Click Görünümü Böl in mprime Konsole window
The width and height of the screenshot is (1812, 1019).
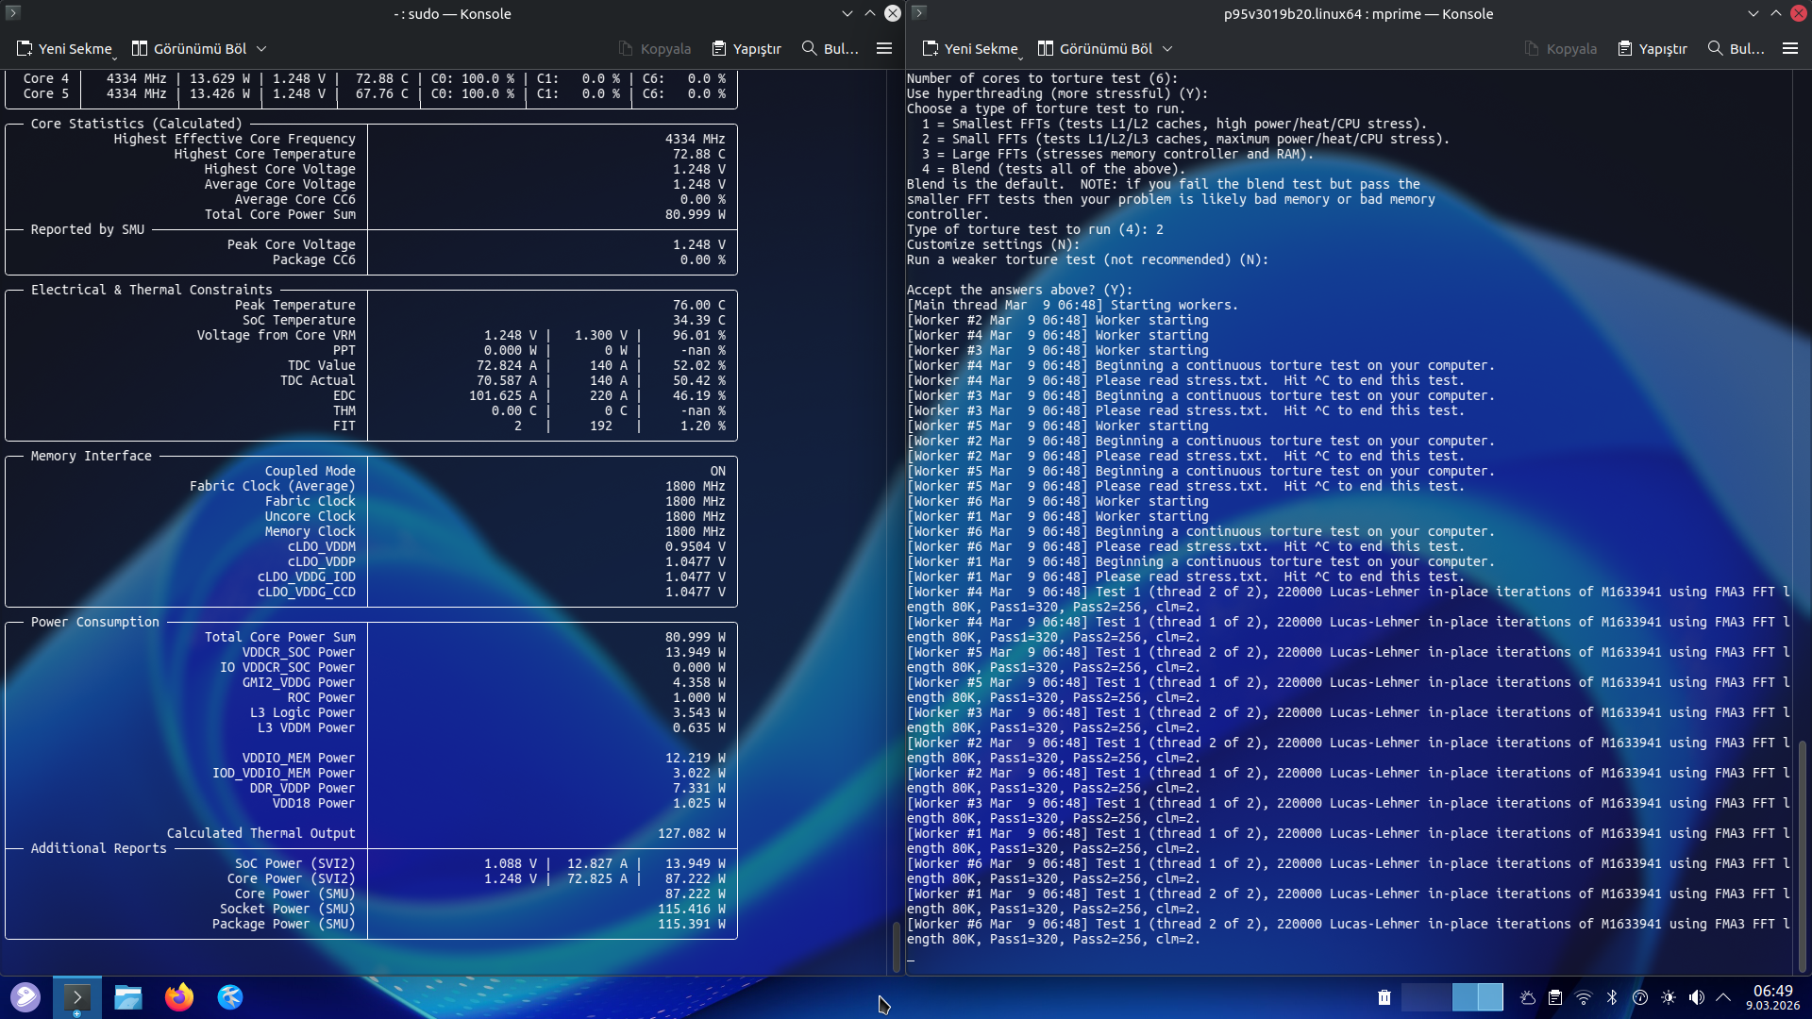click(1095, 49)
